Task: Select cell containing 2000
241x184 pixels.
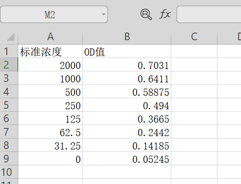Action: pos(51,65)
